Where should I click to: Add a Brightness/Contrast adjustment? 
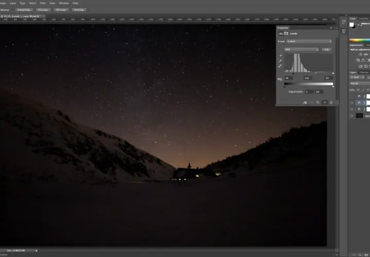(360, 54)
